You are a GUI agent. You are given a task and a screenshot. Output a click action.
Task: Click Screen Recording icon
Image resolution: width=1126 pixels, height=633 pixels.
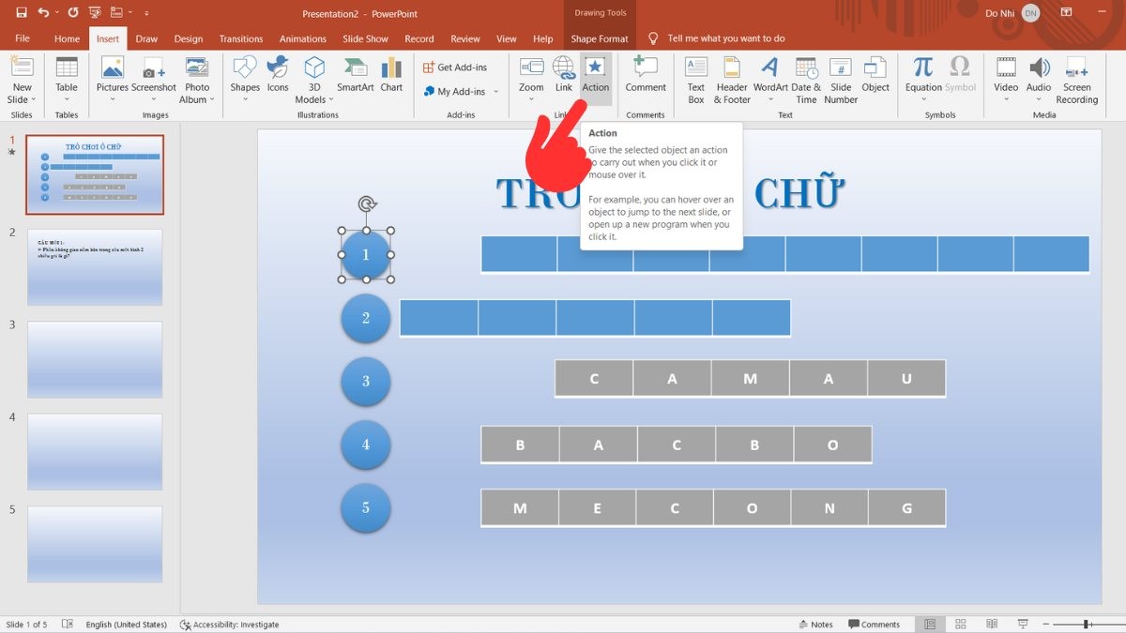coord(1076,68)
